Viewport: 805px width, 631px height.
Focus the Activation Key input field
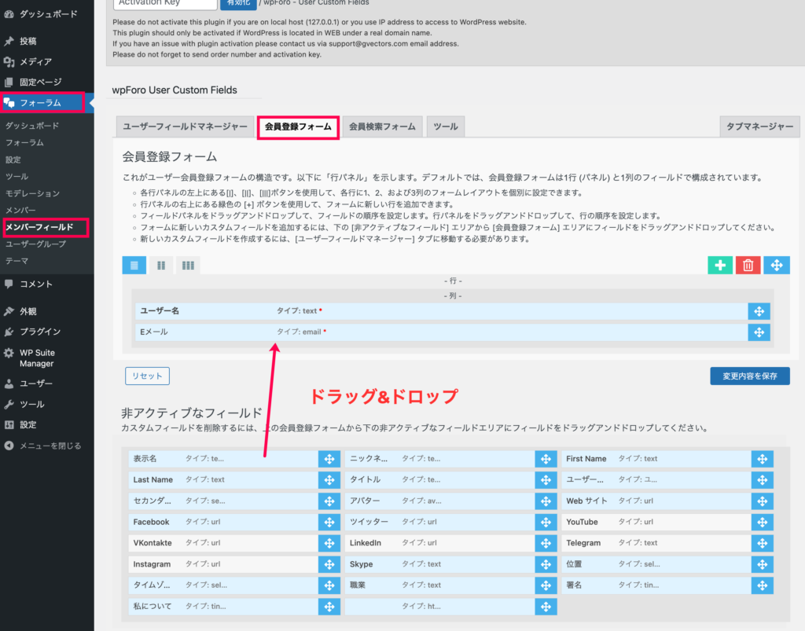pyautogui.click(x=165, y=4)
